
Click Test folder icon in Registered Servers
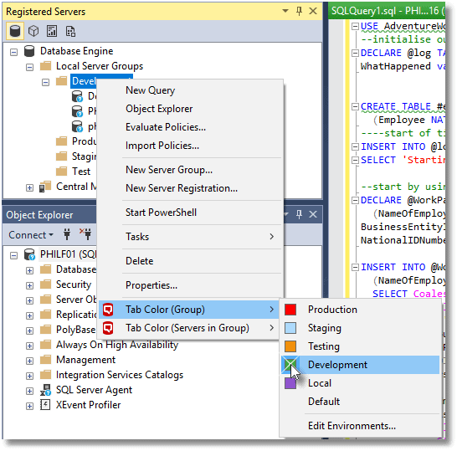point(61,171)
